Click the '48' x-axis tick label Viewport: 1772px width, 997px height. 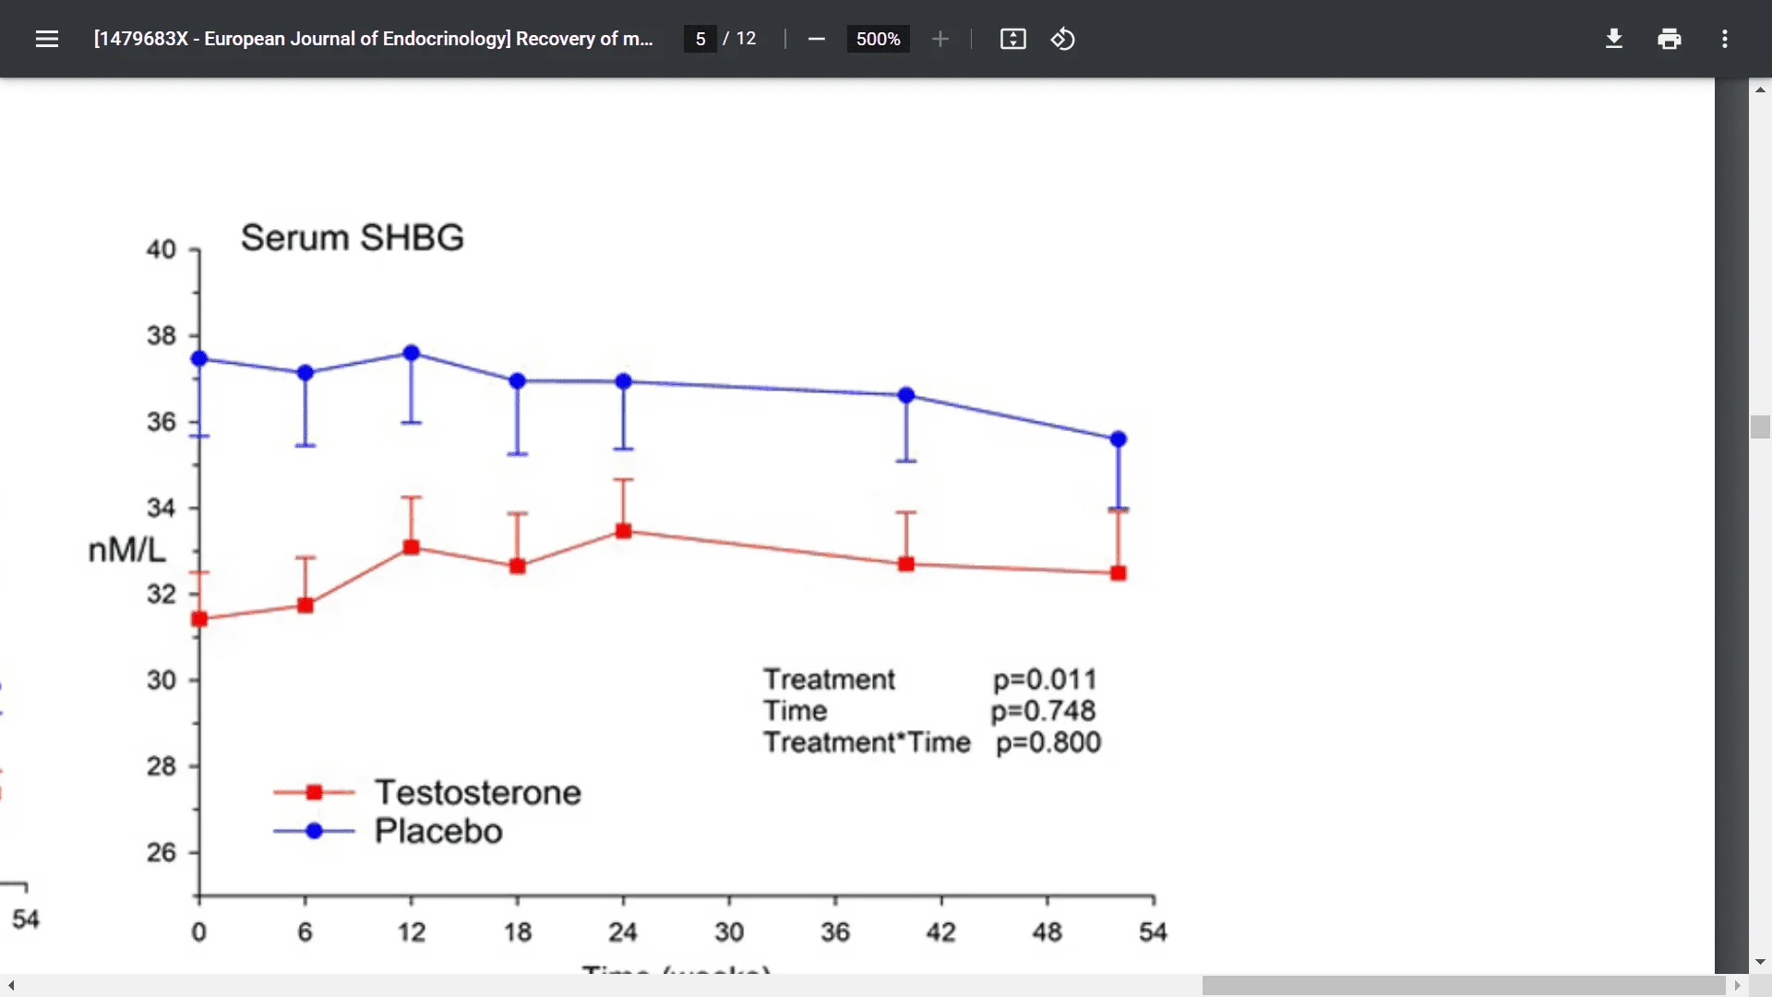click(1047, 931)
